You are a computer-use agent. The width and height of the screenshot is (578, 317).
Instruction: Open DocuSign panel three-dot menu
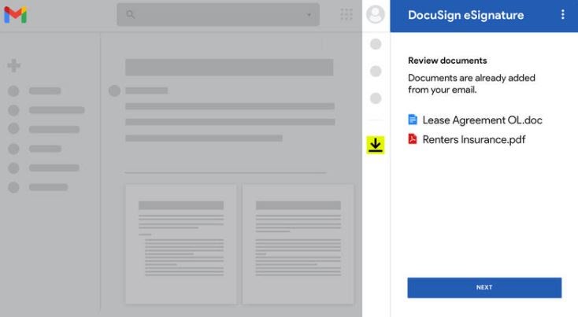[562, 14]
